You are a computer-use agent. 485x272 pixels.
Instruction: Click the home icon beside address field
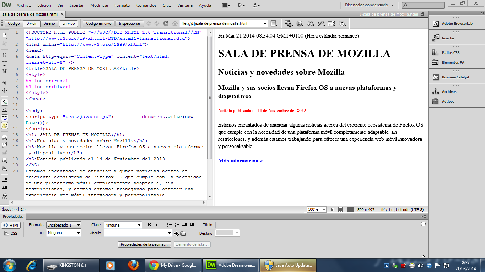pyautogui.click(x=175, y=23)
